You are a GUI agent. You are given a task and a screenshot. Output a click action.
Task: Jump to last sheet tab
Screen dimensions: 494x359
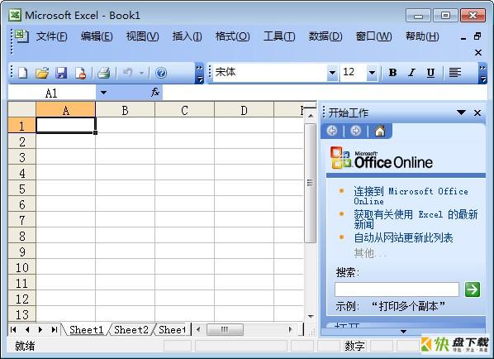[55, 330]
